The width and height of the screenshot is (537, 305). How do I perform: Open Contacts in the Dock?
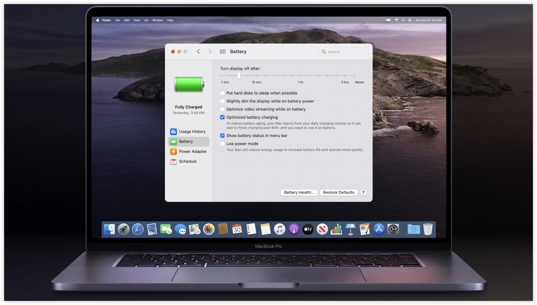point(223,229)
